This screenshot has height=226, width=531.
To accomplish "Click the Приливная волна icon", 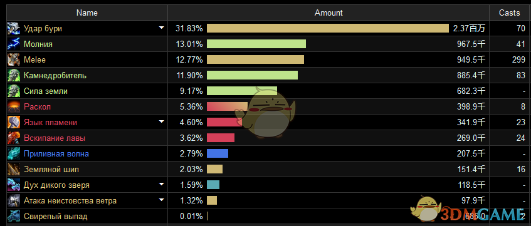I will (14, 153).
